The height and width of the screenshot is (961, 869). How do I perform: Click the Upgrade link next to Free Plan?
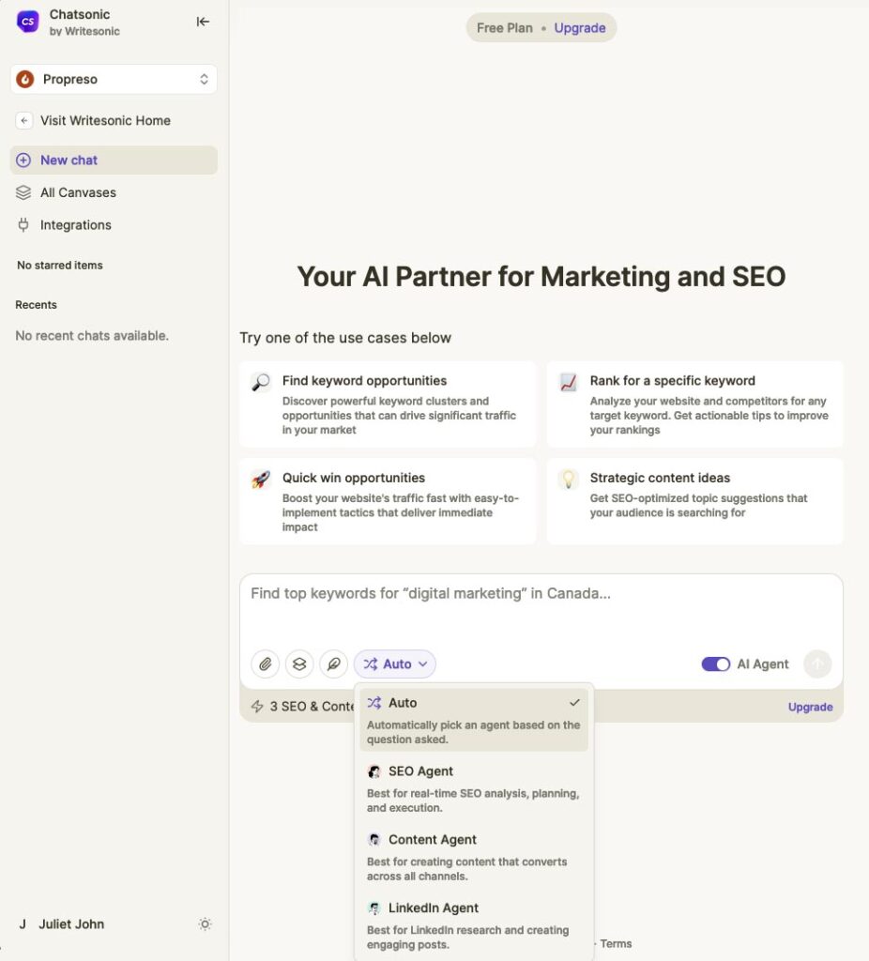pyautogui.click(x=579, y=28)
